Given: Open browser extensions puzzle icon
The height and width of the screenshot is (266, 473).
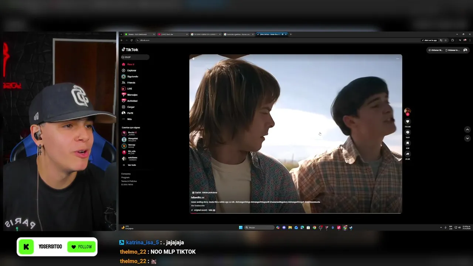Looking at the screenshot, I should (453, 40).
